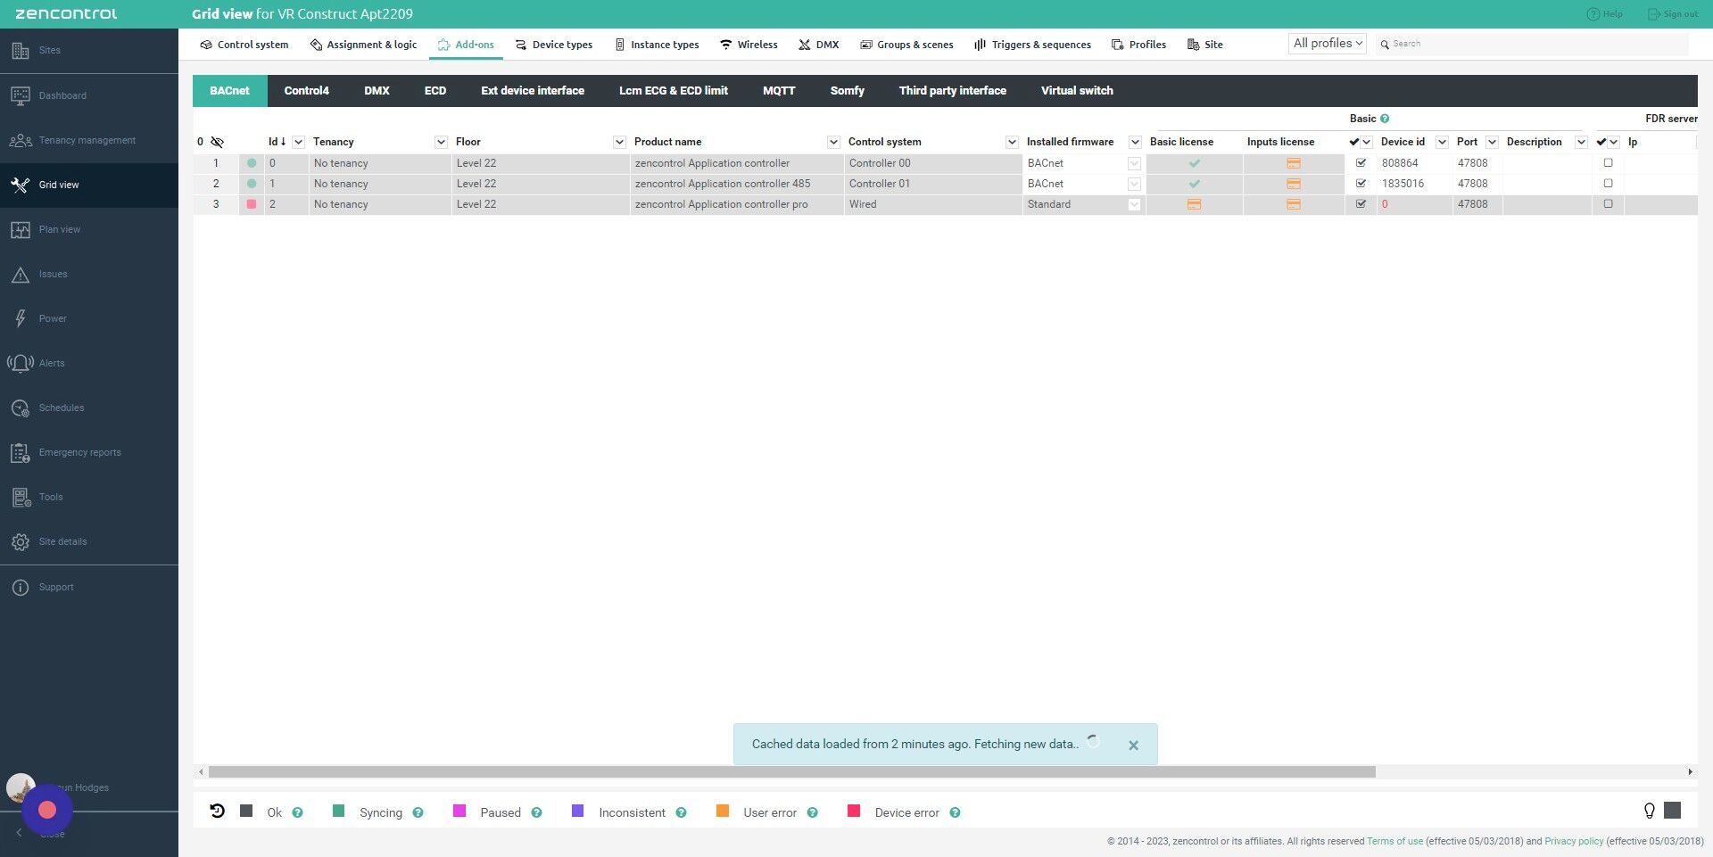Image resolution: width=1713 pixels, height=857 pixels.
Task: Open the Plan view icon
Action: pyautogui.click(x=20, y=229)
